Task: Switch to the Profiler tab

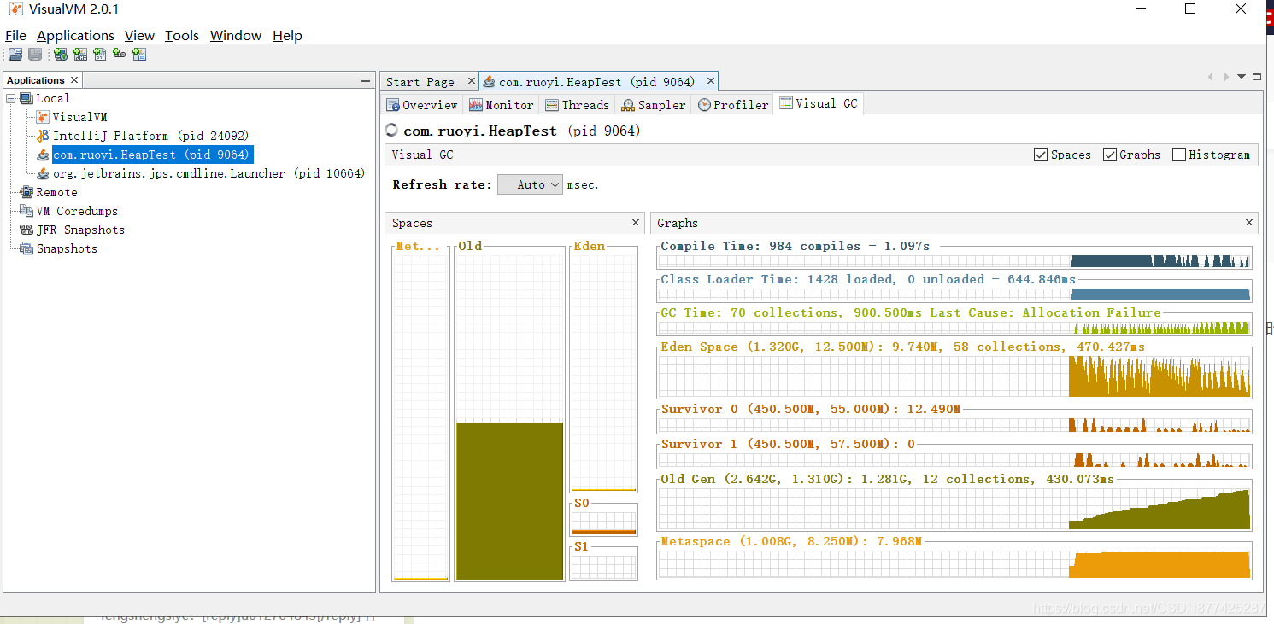Action: click(734, 105)
